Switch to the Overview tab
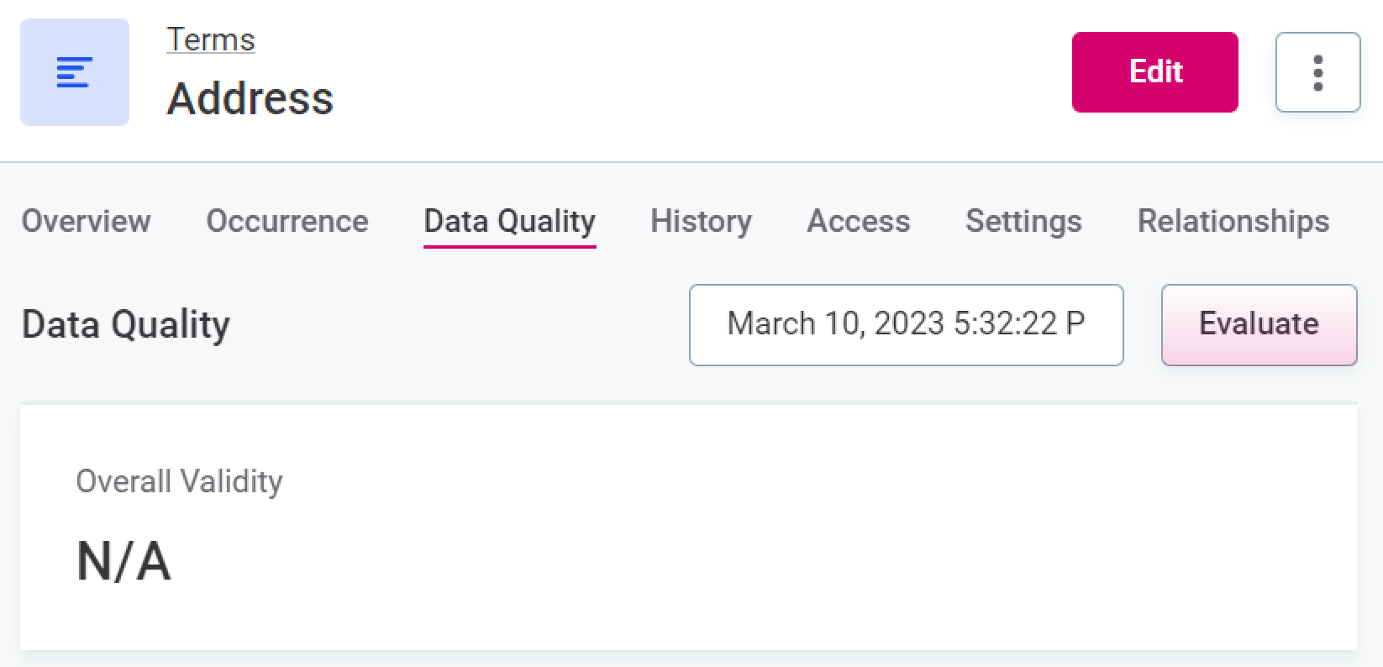 (86, 221)
